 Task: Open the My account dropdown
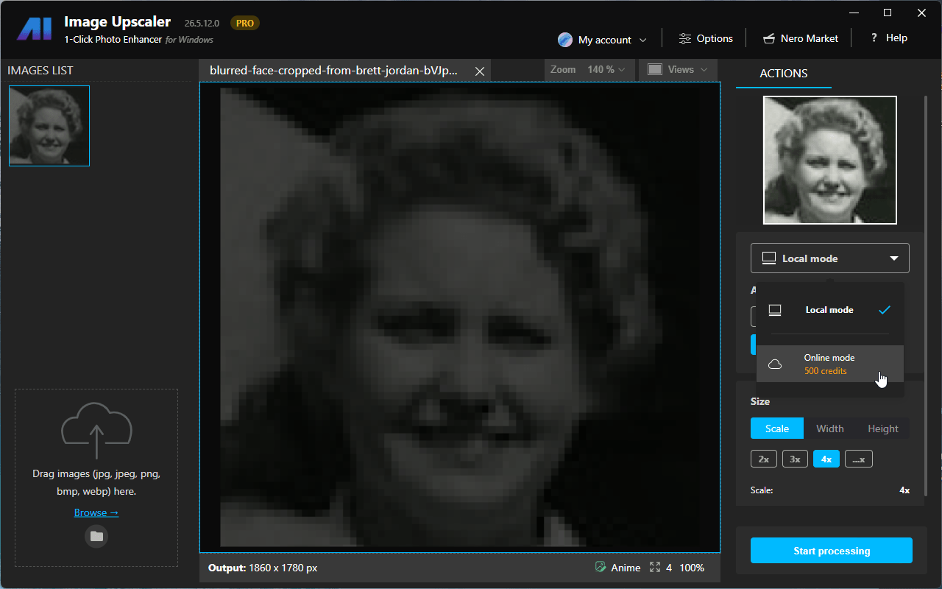coord(603,40)
